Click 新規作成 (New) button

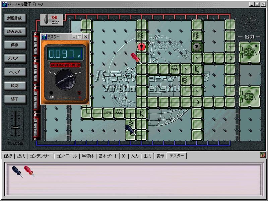(x=15, y=18)
